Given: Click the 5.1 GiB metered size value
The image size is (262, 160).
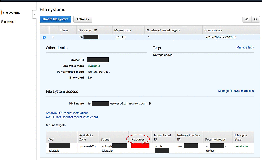Looking at the screenshot, I should (121, 37).
